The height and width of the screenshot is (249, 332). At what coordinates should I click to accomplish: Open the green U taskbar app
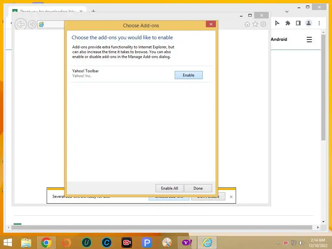coord(86,243)
